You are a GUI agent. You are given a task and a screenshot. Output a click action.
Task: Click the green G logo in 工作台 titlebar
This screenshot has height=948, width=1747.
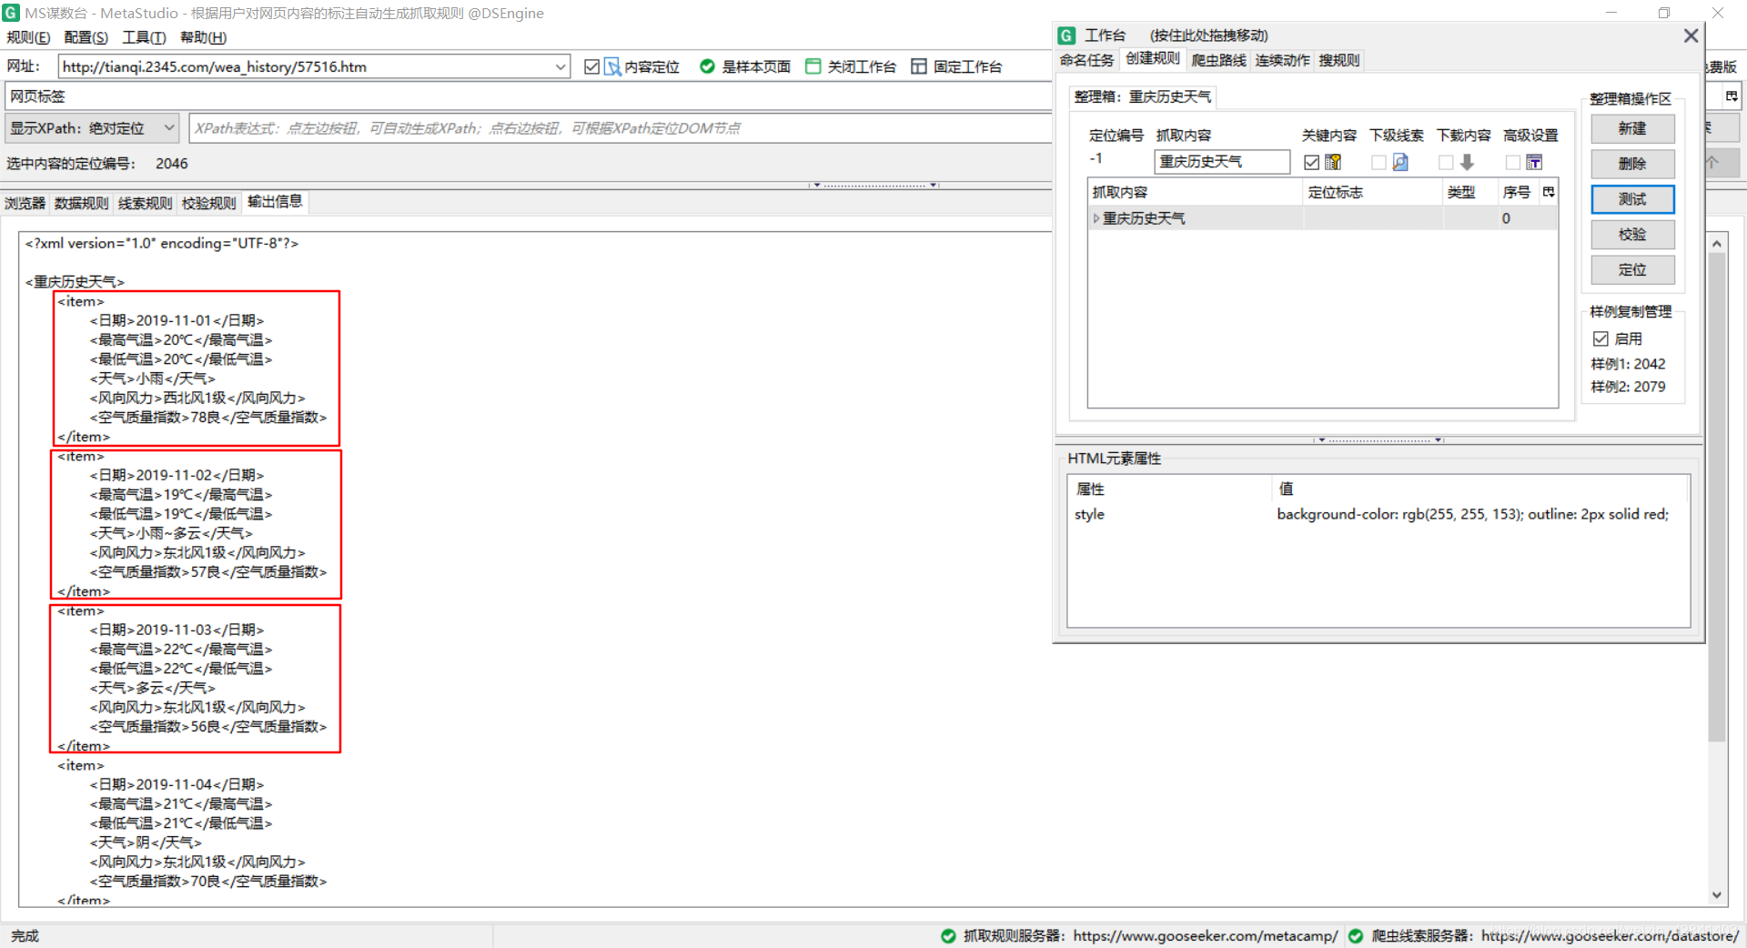tap(1067, 35)
